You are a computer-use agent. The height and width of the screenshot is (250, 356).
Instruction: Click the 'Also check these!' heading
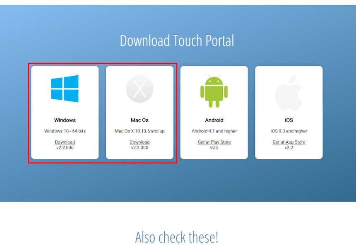[x=177, y=237]
